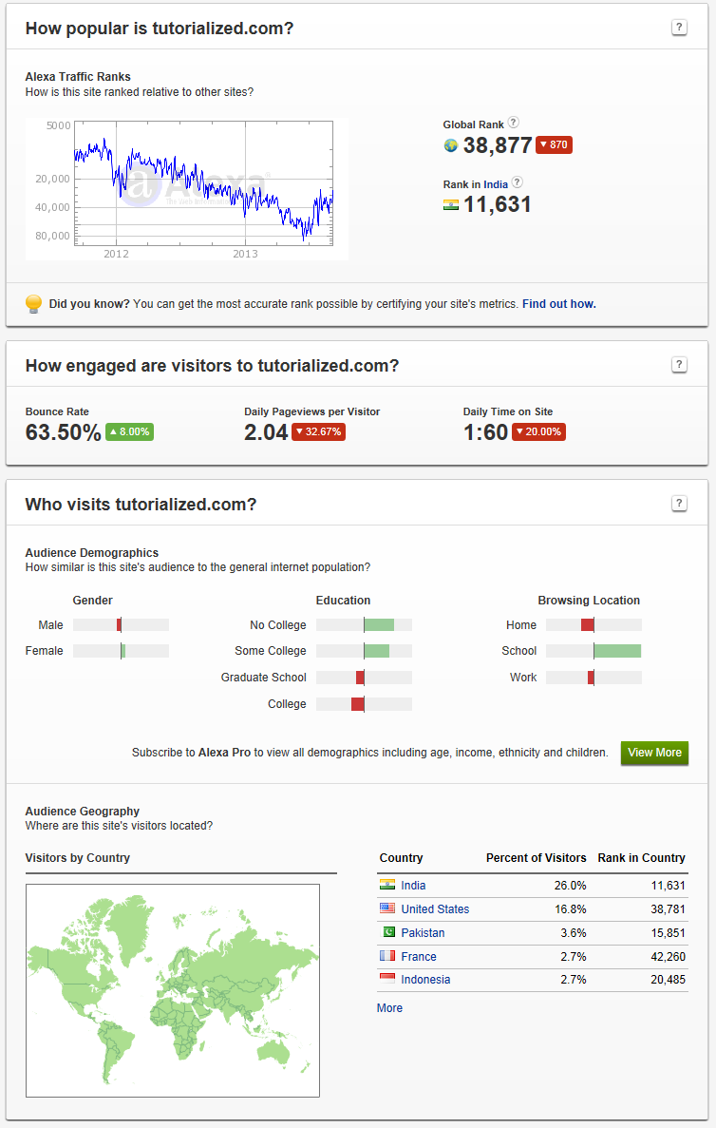Click Rank in Country column header
The width and height of the screenshot is (716, 1128).
[641, 857]
